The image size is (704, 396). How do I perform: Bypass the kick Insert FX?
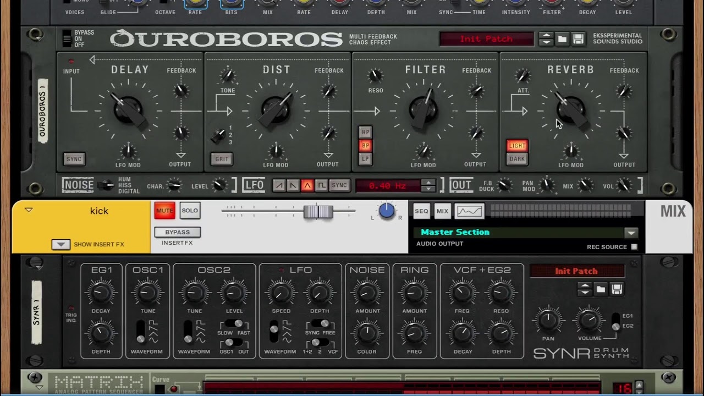pos(177,232)
